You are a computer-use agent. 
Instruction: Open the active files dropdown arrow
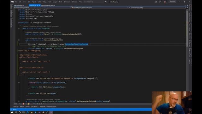(186, 5)
